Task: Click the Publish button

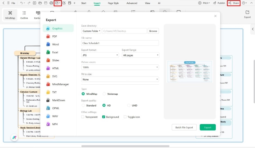Action: click(x=219, y=3)
